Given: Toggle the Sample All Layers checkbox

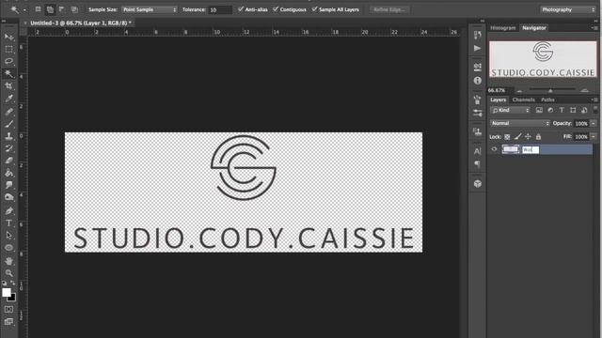Looking at the screenshot, I should pos(314,9).
